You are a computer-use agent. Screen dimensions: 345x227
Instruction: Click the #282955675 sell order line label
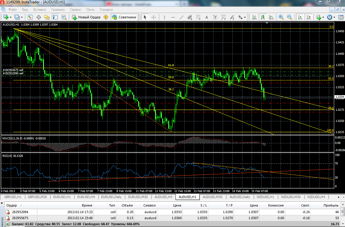click(x=13, y=70)
